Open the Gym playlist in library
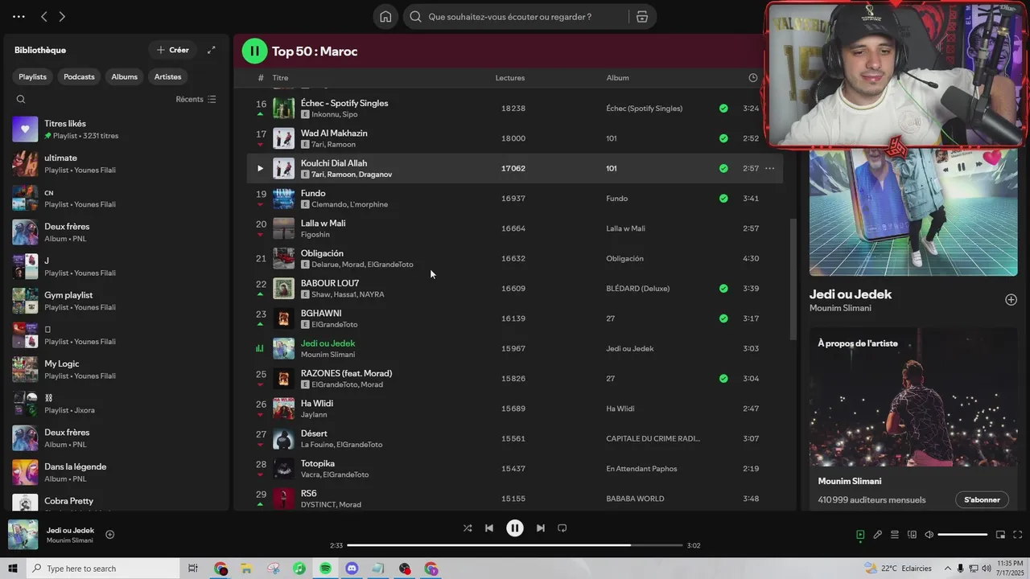 115,301
